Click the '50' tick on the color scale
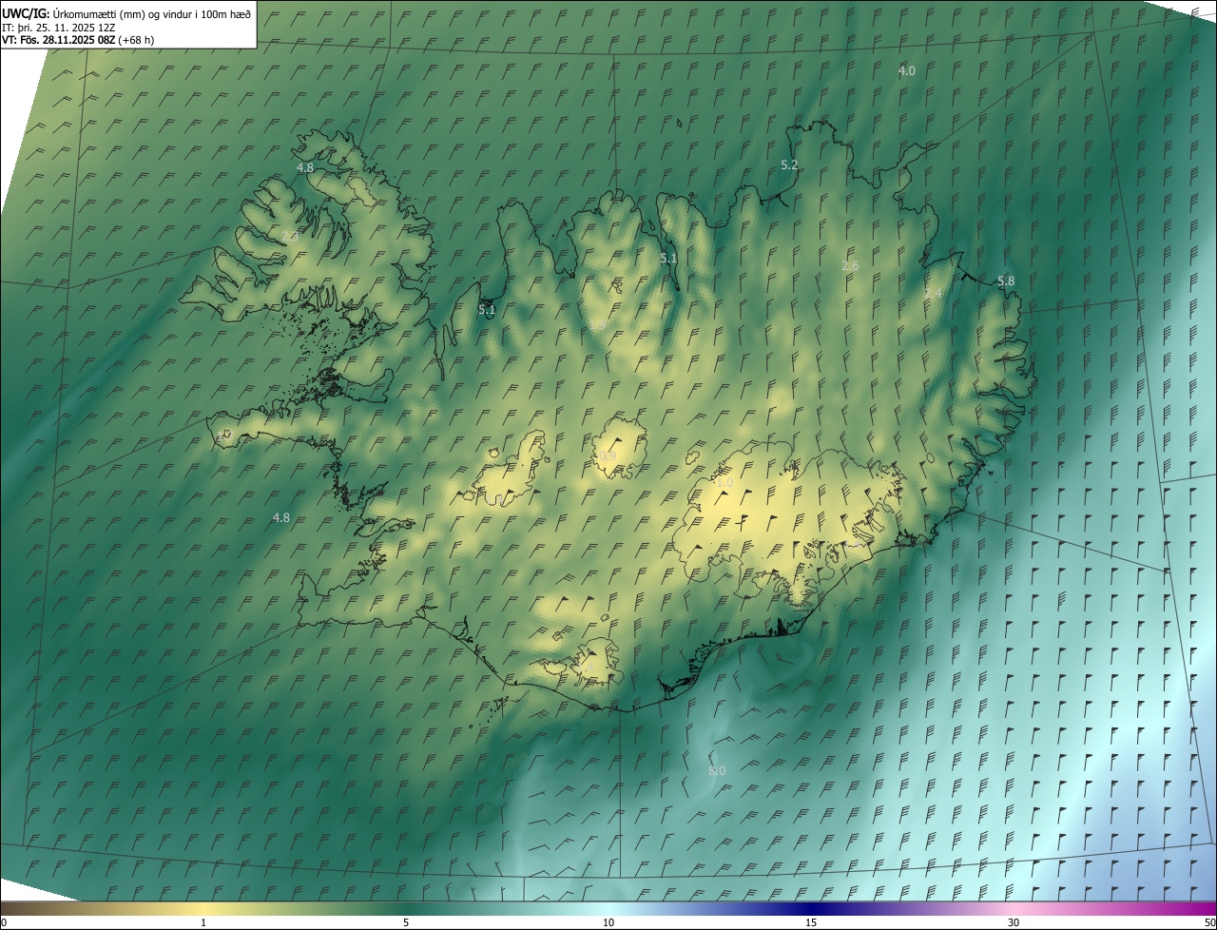Screen dimensions: 1217x930 point(1208,923)
